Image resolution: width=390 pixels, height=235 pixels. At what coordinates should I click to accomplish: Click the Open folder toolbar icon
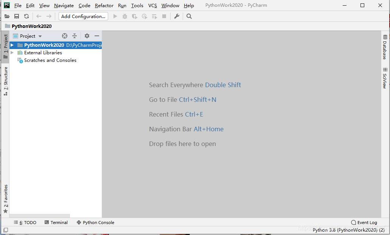click(7, 16)
